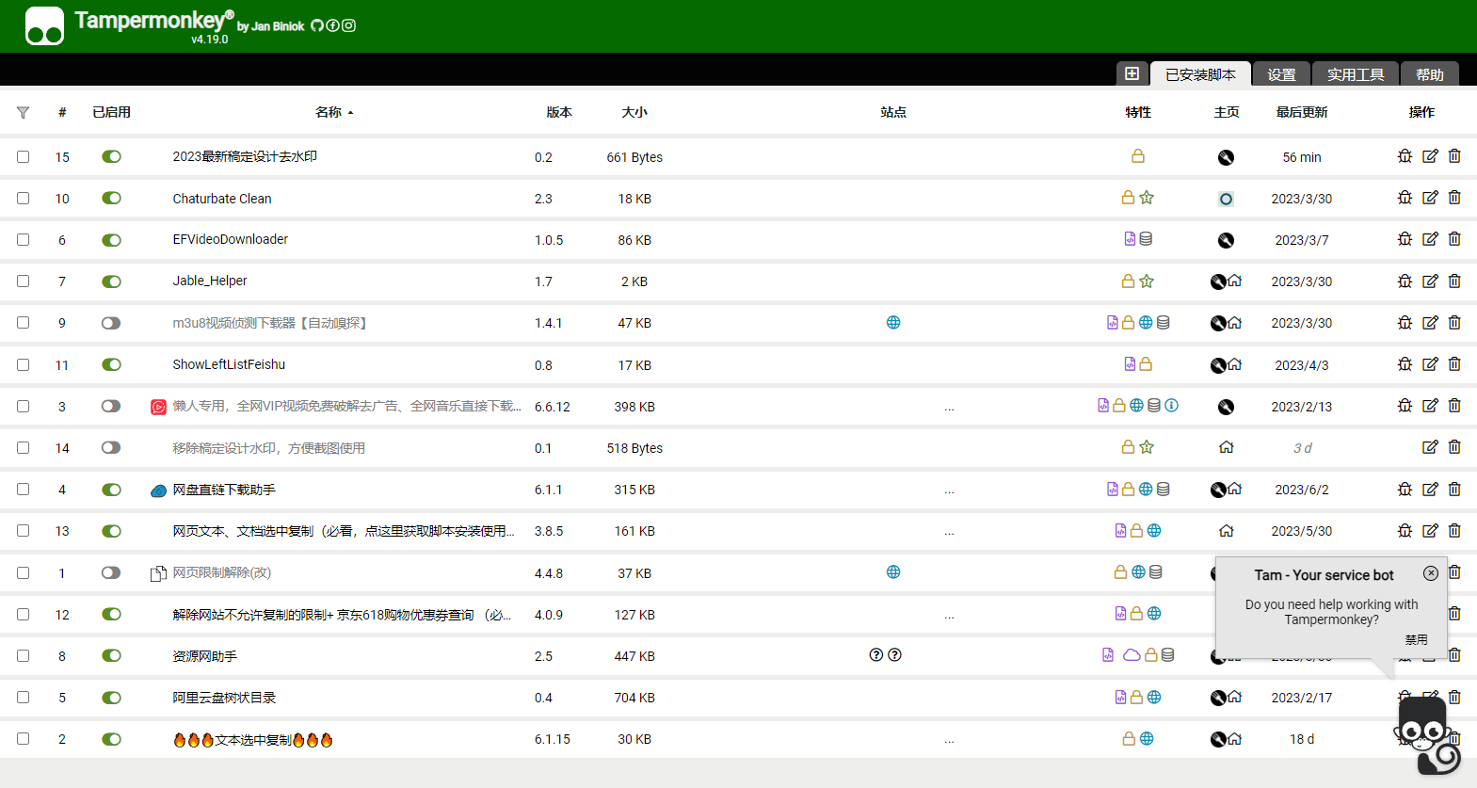
Task: Expand site list ellipsis for 网页文本、文档选中复制
Action: coord(949,533)
